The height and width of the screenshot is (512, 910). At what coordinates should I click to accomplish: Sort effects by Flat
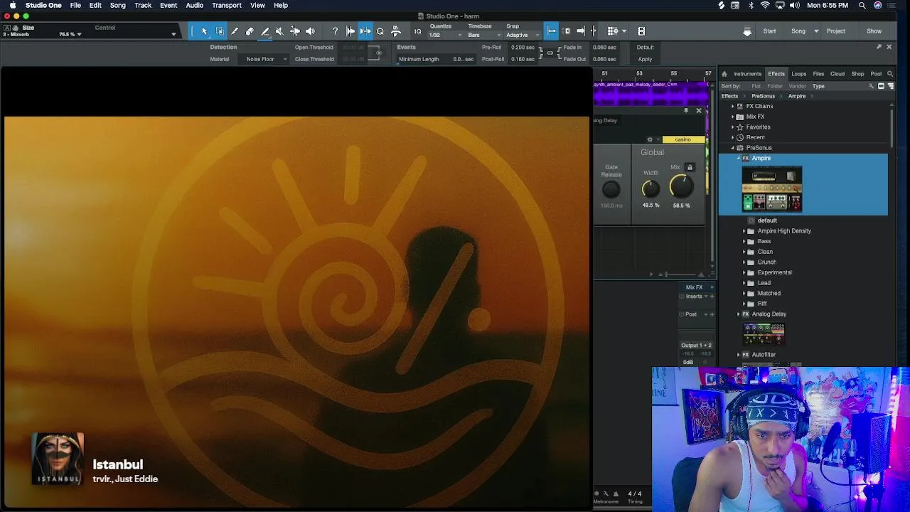point(756,86)
